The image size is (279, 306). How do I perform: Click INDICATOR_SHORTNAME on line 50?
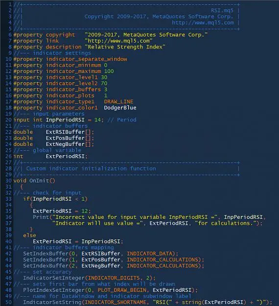[x=116, y=302]
